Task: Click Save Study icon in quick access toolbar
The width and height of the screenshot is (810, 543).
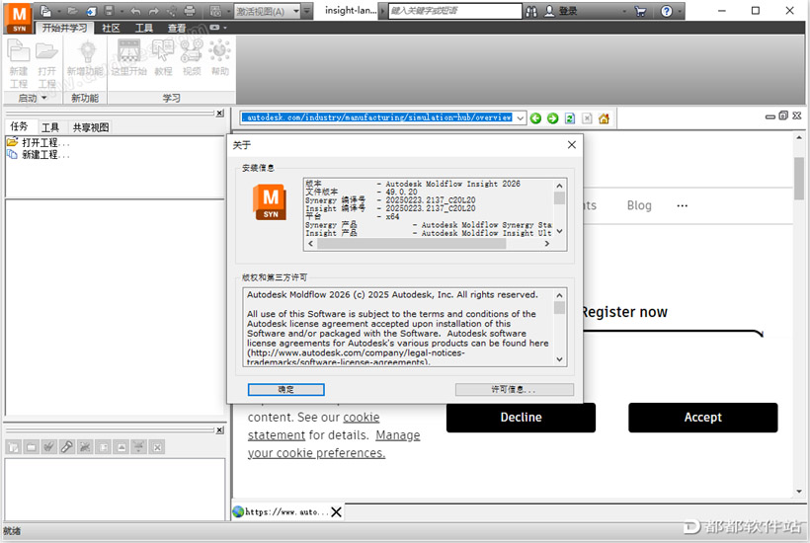Action: coord(109,11)
